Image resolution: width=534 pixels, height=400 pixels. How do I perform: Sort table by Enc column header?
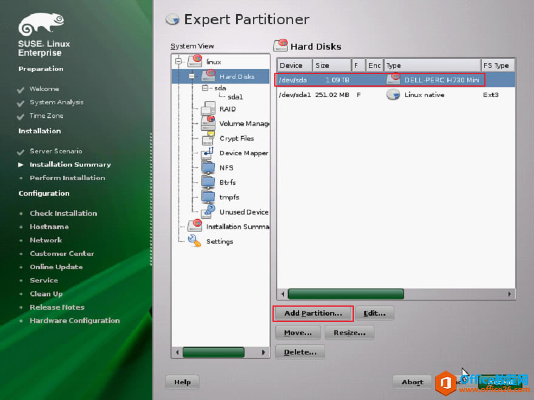point(374,65)
